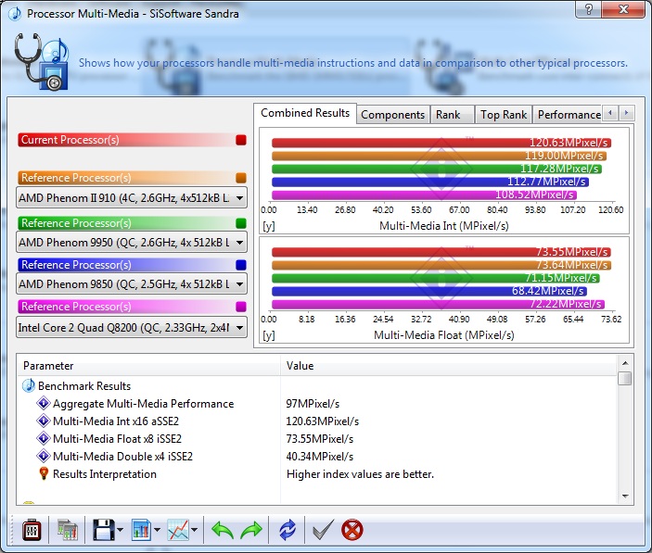Switch to the Rank tab
This screenshot has height=553, width=652.
[x=452, y=115]
